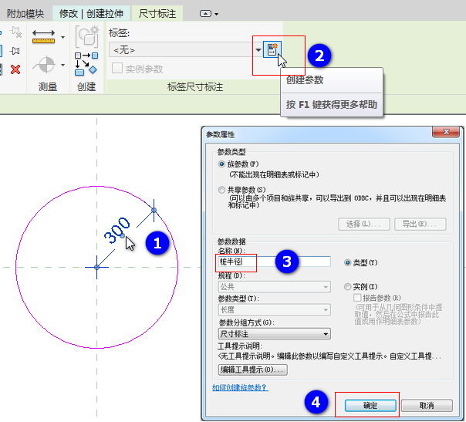466x422 pixels.
Task: Switch to the 修改 | 创建拉伸 tab
Action: coord(91,14)
